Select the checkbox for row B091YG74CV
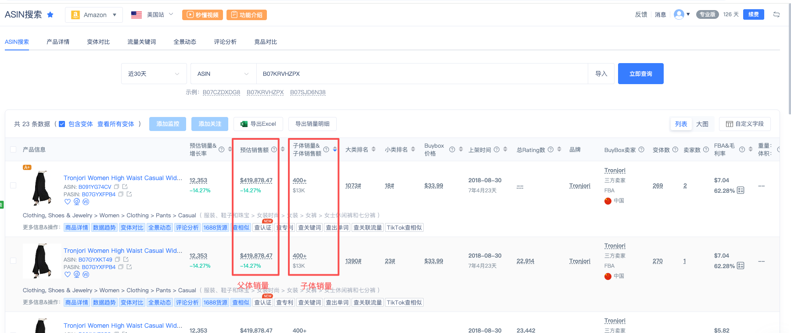791x333 pixels. (13, 185)
